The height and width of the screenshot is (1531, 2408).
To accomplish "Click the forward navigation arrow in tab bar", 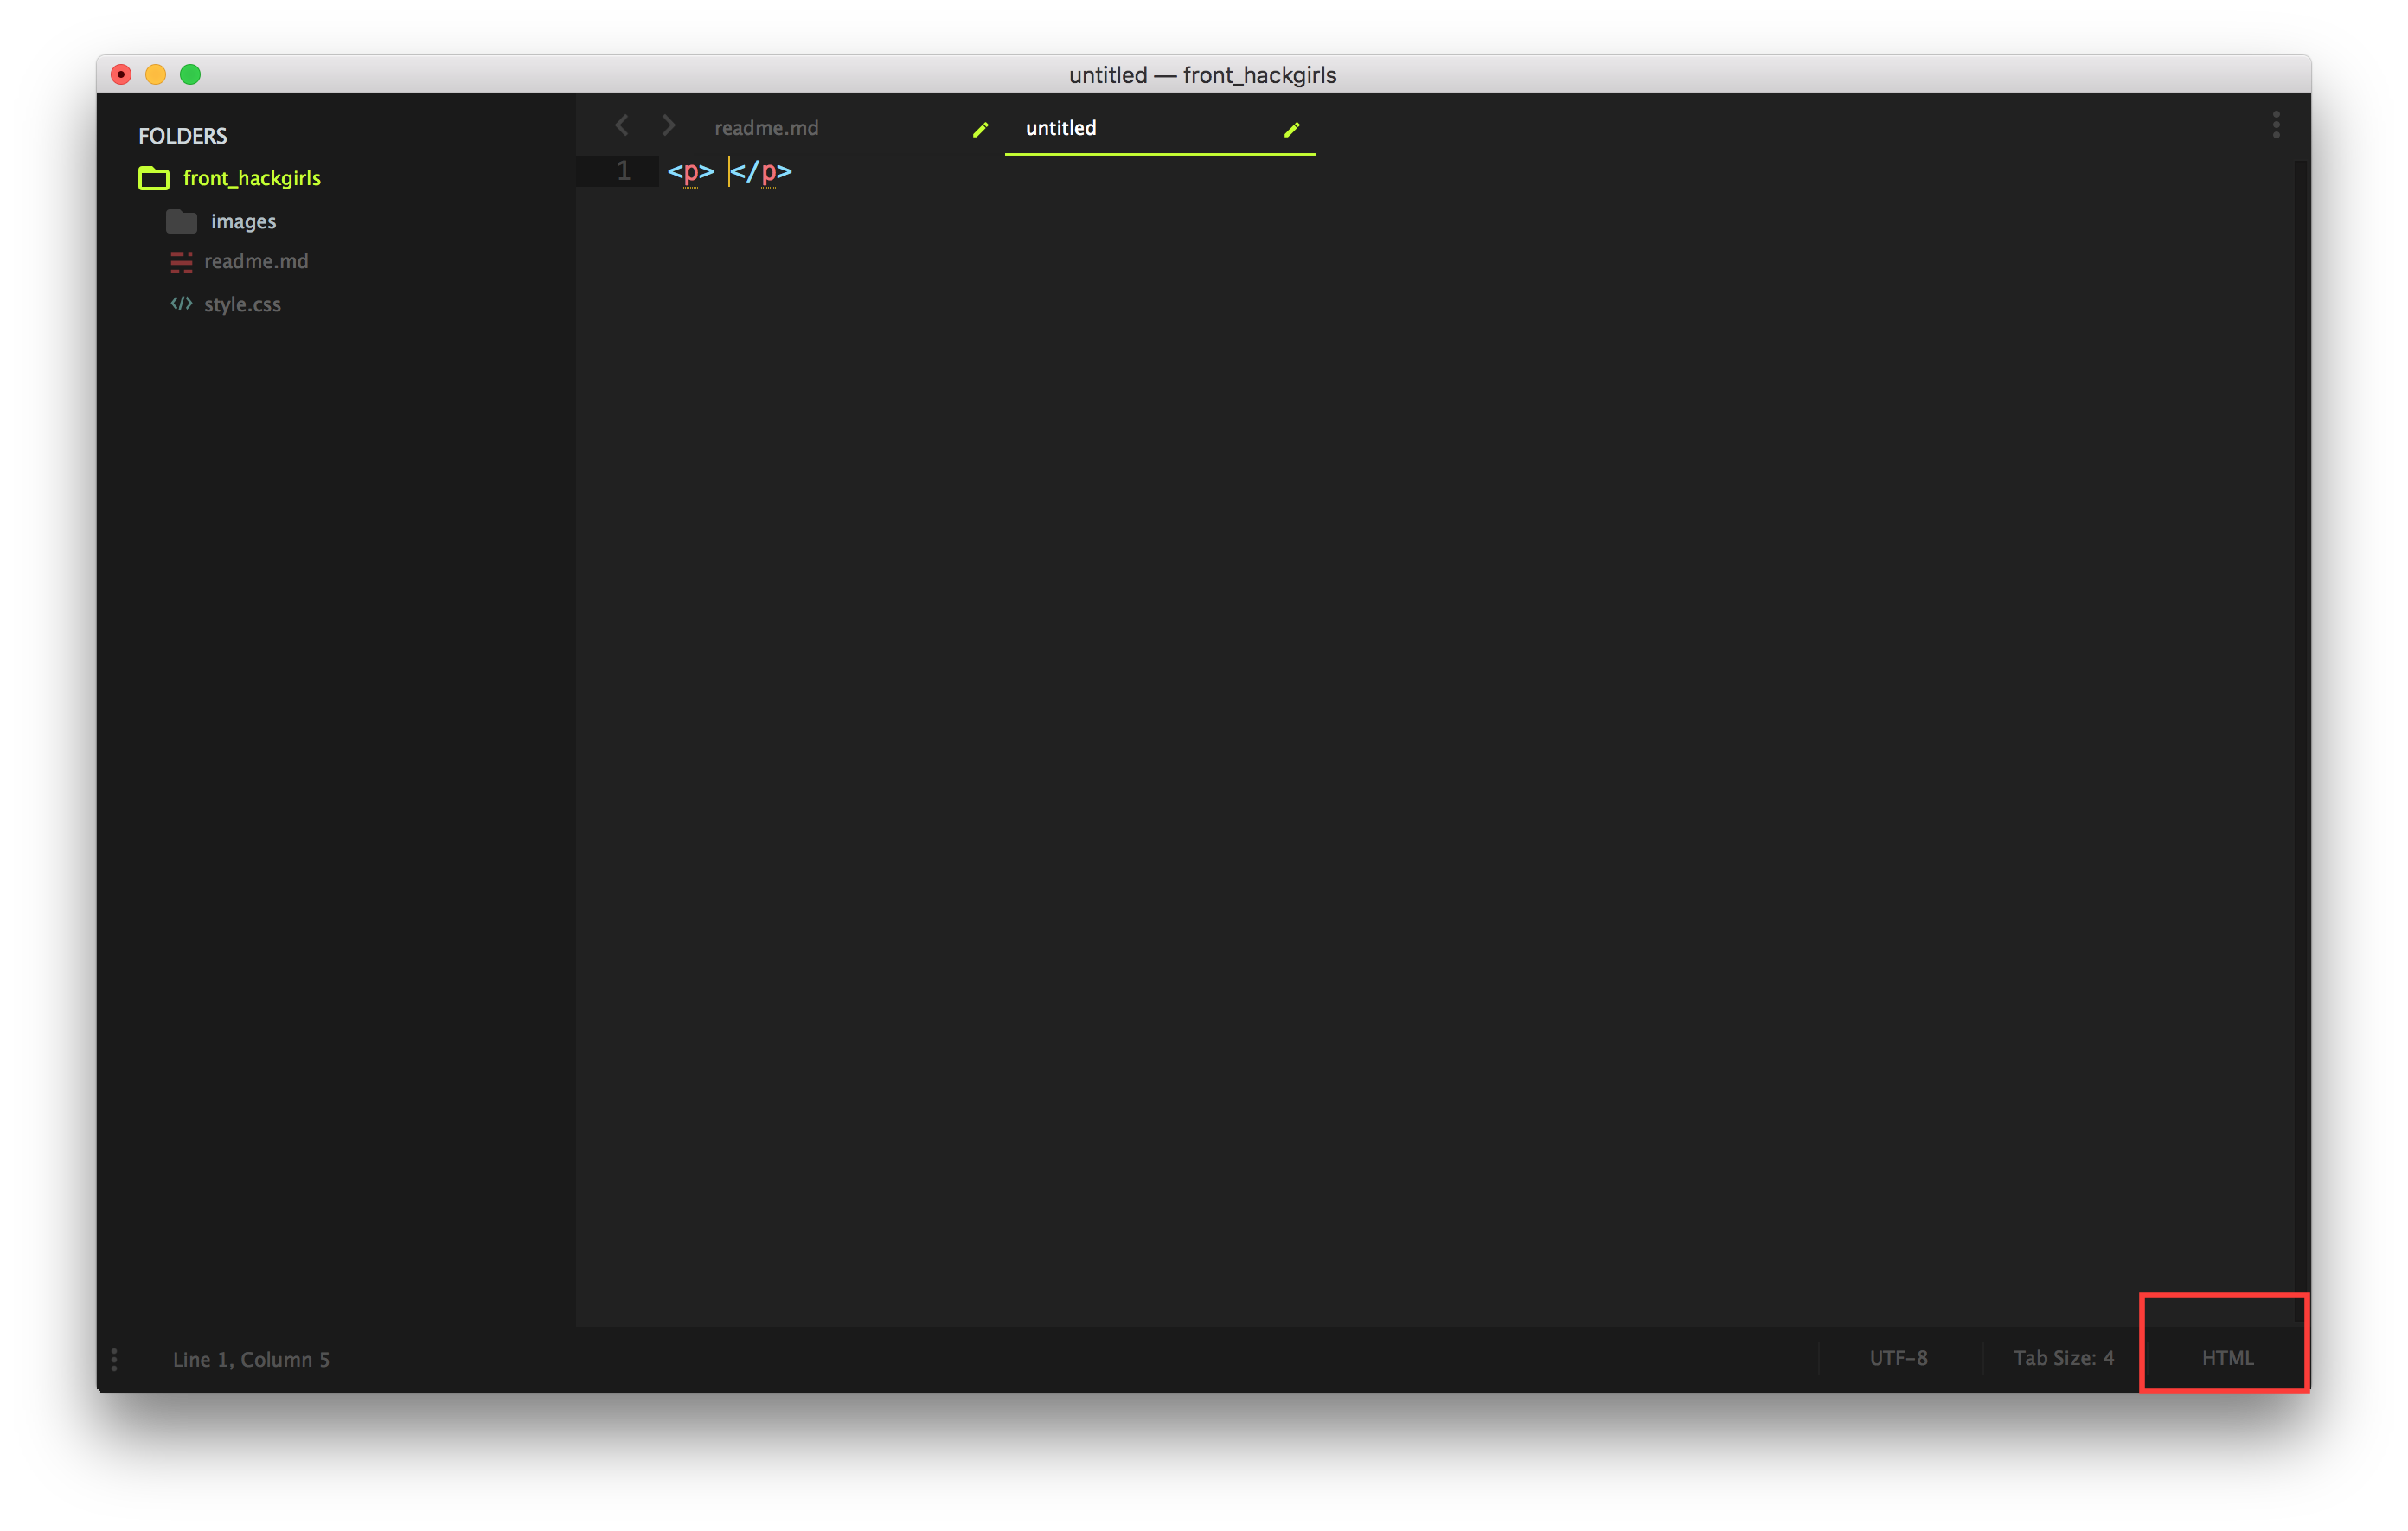I will [669, 125].
